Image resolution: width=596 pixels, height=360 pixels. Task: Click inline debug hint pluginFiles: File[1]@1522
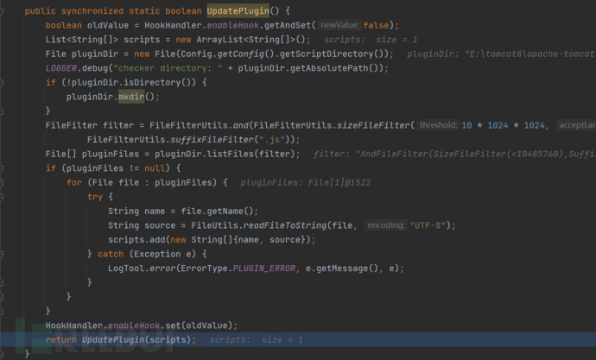(305, 183)
